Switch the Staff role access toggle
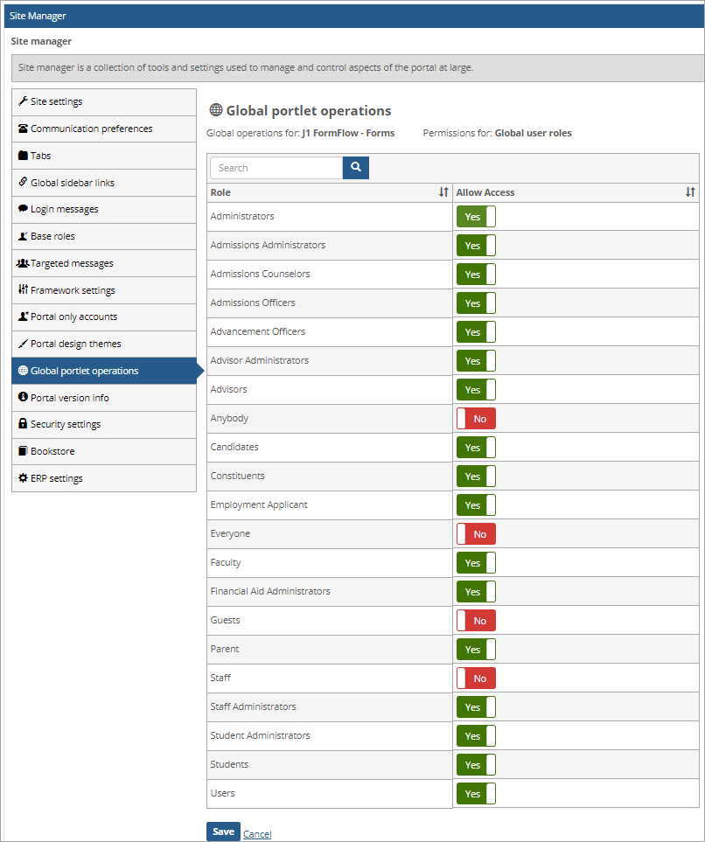705x842 pixels. (x=476, y=678)
